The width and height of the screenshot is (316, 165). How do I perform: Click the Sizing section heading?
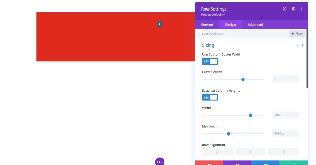208,45
